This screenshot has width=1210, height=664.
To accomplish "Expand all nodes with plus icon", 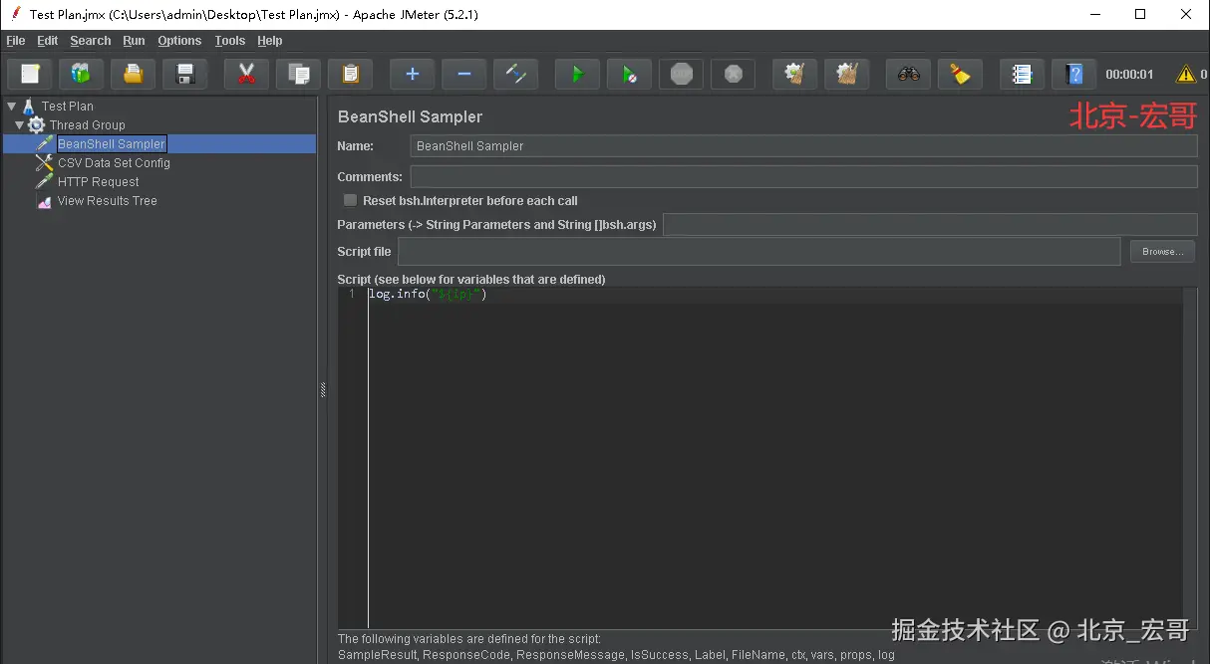I will pos(412,74).
